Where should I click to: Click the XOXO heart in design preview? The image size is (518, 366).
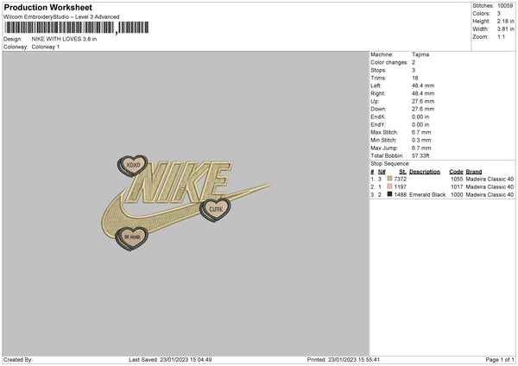[x=132, y=166]
